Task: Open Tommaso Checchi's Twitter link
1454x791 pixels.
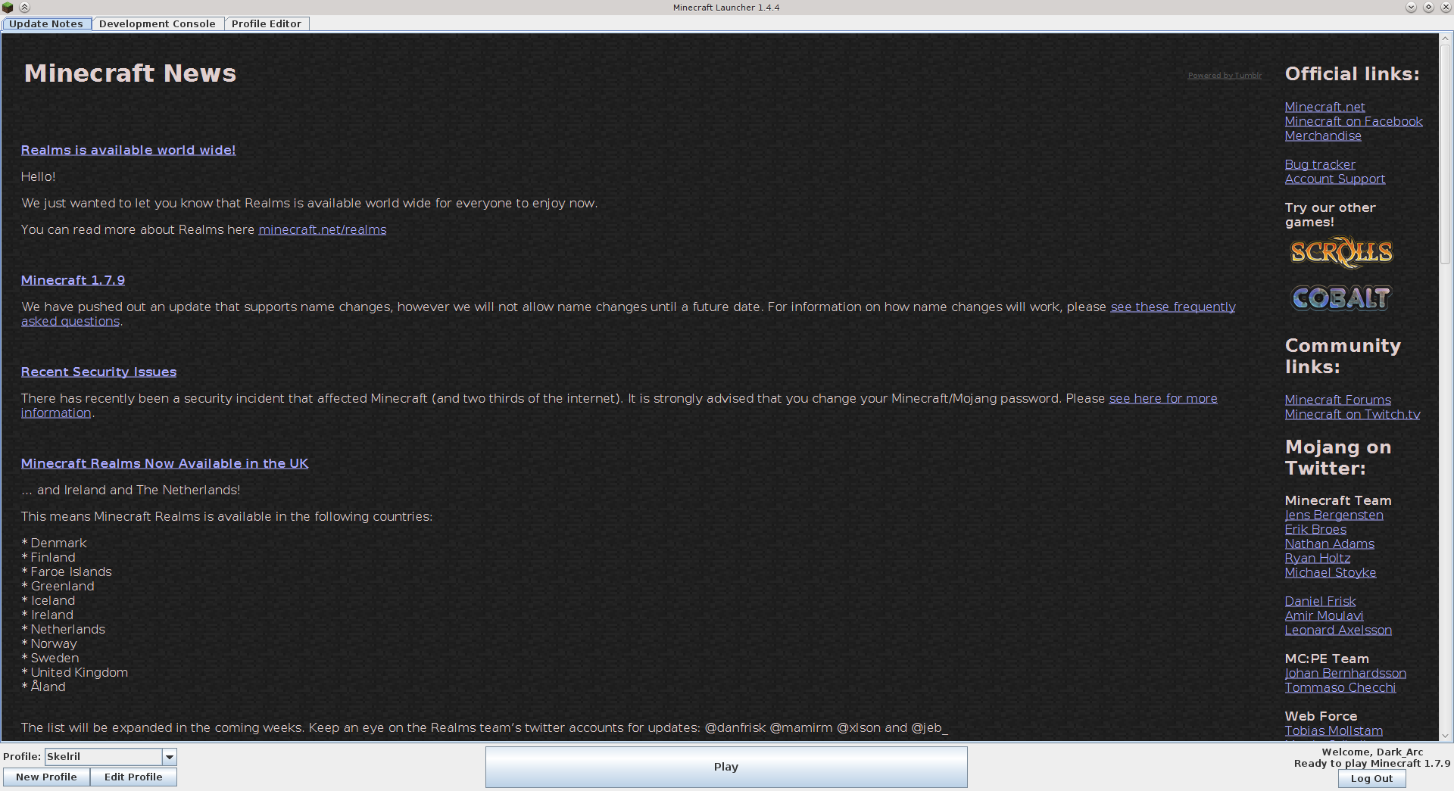Action: pyautogui.click(x=1340, y=687)
